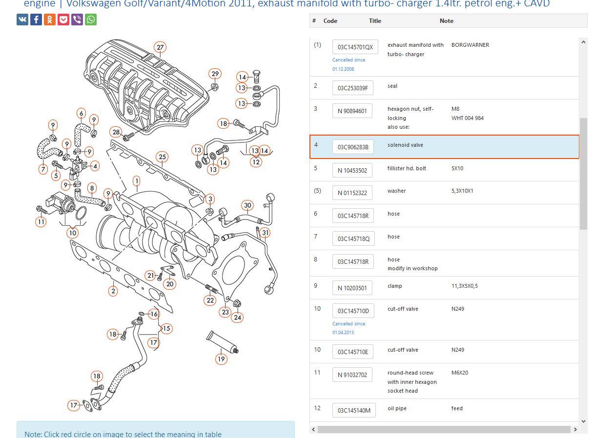Click the 'BORGWARNER' note
The image size is (595, 438).
[470, 45]
